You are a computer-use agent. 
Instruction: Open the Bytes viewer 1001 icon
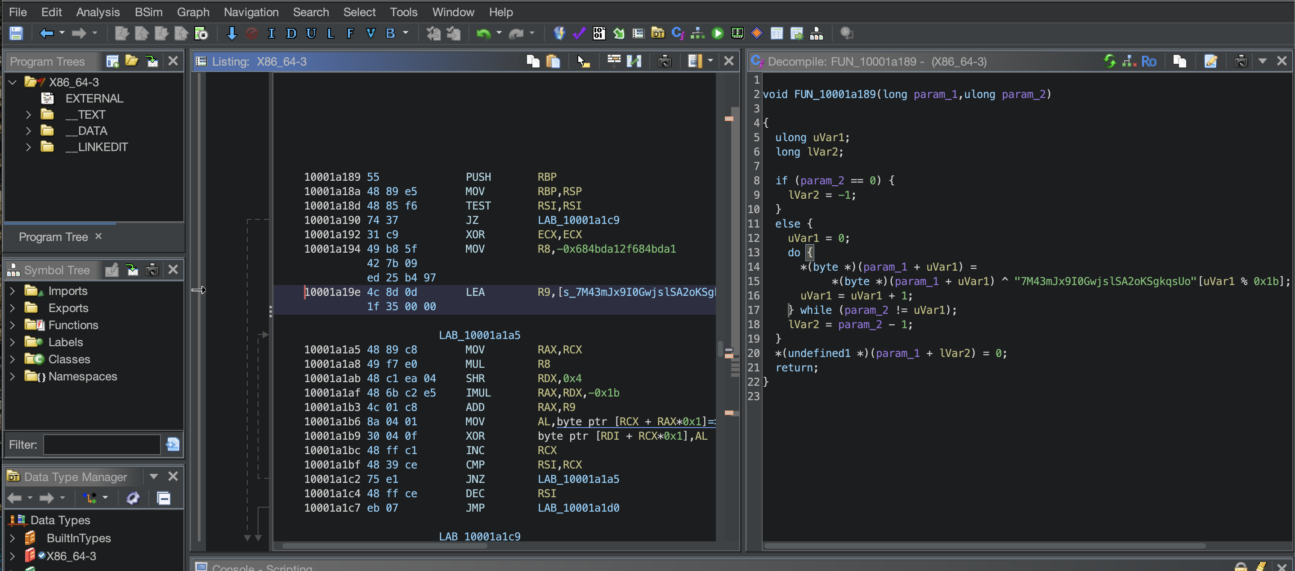pos(599,34)
